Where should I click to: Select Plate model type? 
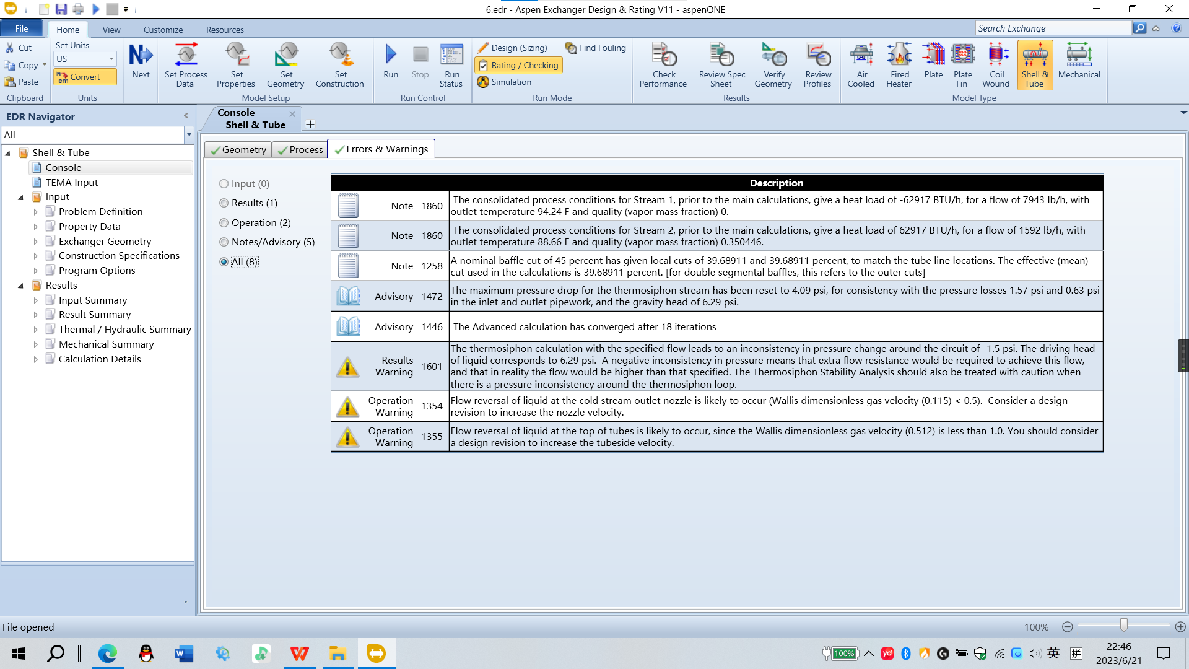[x=933, y=61]
